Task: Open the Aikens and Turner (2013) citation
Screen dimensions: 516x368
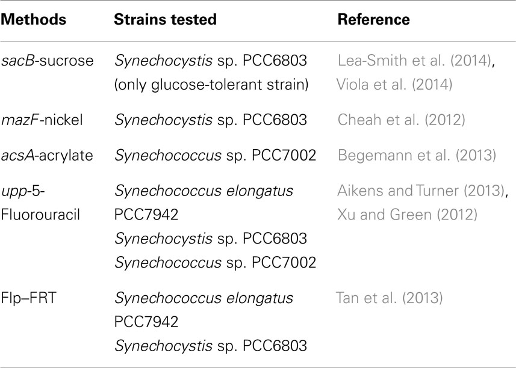Action: pyautogui.click(x=421, y=191)
